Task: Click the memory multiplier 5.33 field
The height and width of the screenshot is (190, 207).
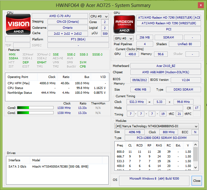Action: click(159, 102)
